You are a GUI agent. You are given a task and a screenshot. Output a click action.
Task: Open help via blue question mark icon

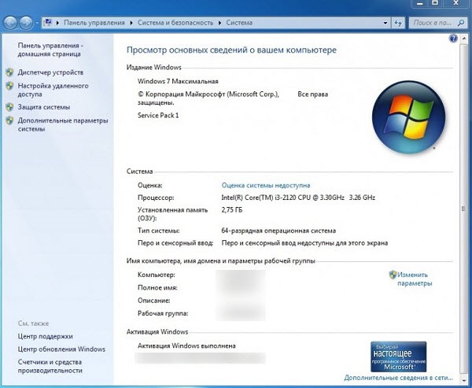453,39
